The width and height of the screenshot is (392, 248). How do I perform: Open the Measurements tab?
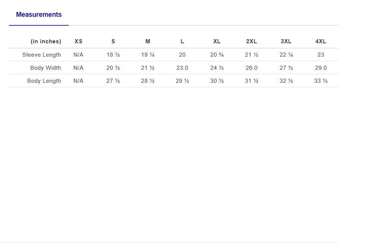[x=39, y=15]
